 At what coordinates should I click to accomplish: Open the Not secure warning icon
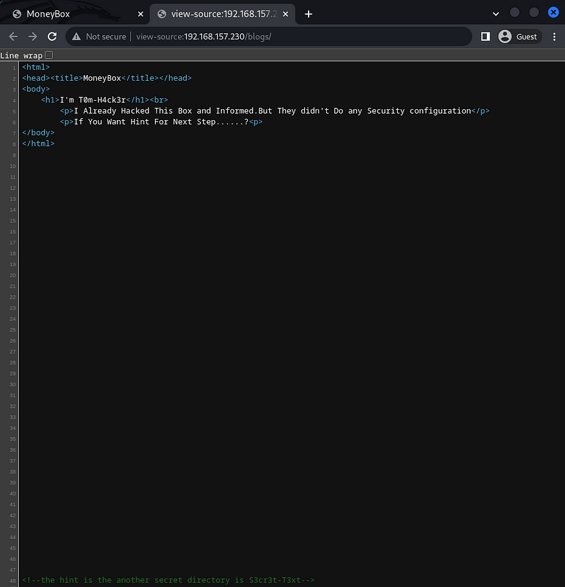pos(76,36)
